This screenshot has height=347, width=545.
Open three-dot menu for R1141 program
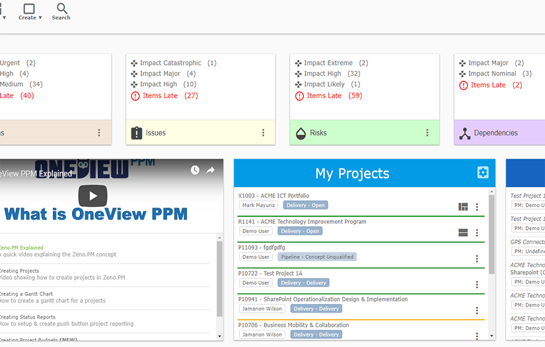point(477,233)
